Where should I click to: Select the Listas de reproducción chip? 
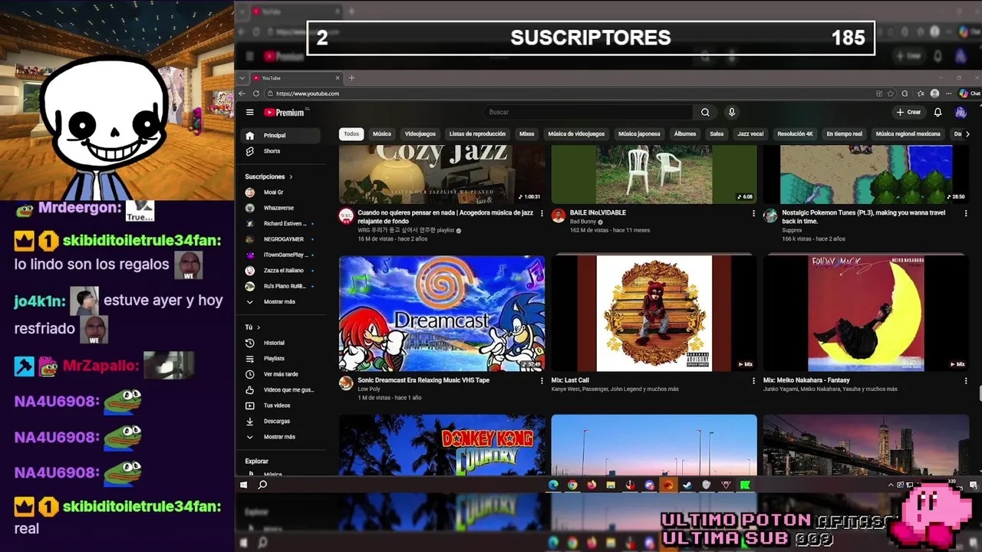click(477, 133)
